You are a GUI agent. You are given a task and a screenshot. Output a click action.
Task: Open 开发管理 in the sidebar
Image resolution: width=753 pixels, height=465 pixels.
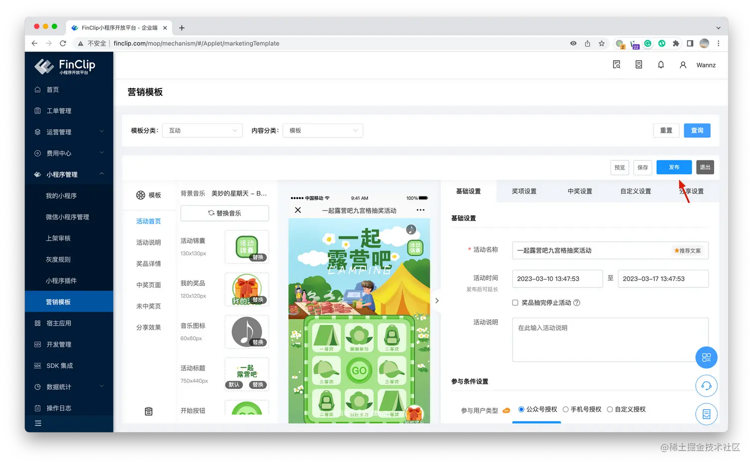pos(69,345)
